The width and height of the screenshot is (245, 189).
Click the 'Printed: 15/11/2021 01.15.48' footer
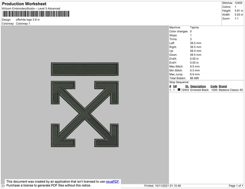coord(163,186)
